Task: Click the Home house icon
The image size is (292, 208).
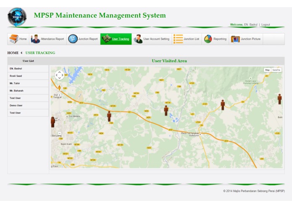Action: (14, 39)
